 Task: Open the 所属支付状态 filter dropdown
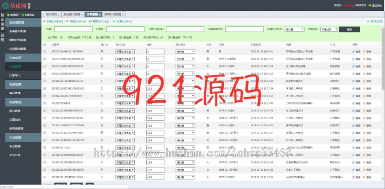tap(294, 29)
